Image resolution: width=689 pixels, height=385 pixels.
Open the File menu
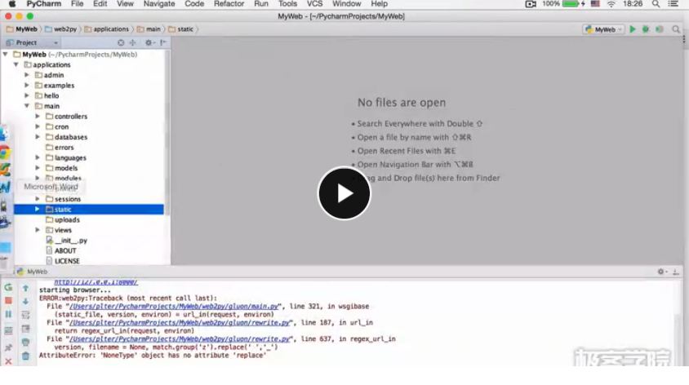point(77,4)
